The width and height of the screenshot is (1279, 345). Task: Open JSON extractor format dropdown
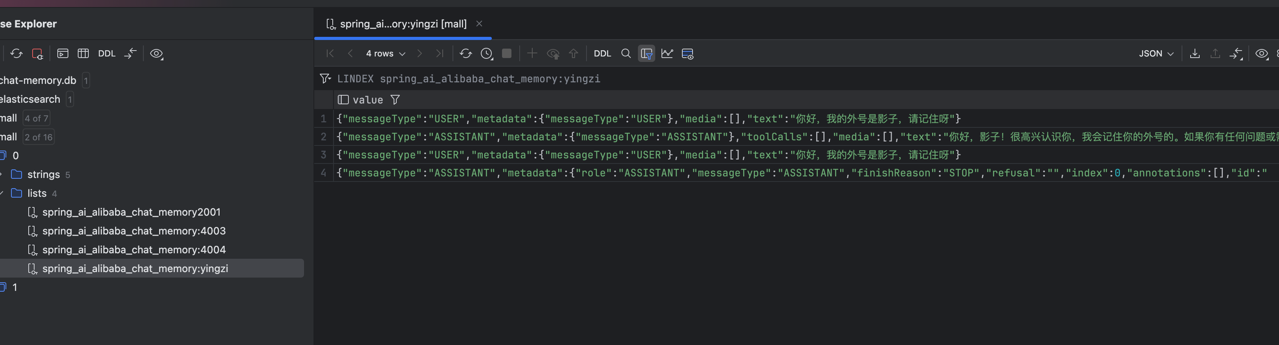tap(1156, 54)
